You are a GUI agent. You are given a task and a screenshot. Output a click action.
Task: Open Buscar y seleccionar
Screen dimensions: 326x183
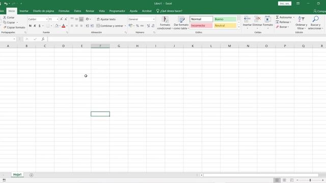point(315,23)
